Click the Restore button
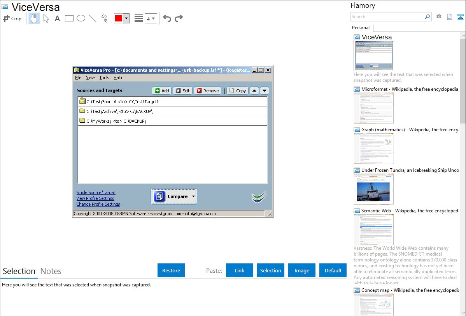 click(171, 270)
